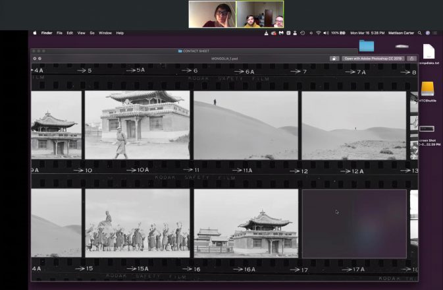Open Spotlight search in the menu bar
The image size is (443, 290).
[419, 32]
